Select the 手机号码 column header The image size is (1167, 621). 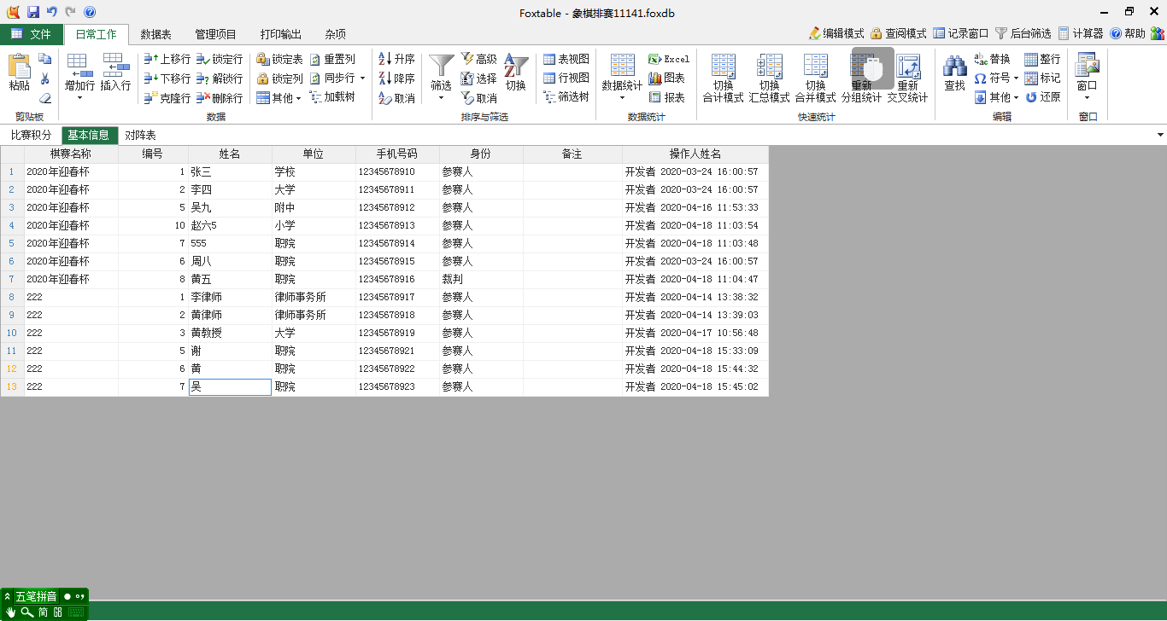(397, 154)
